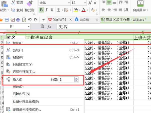
Task: Choose 批量处理单元格(P) in context menu
Action: pos(44,102)
